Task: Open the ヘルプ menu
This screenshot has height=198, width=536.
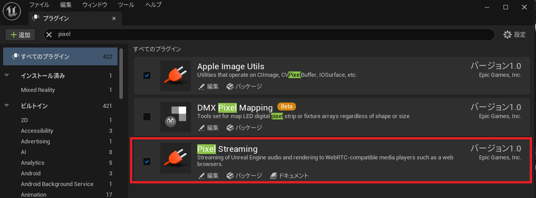Action: (x=154, y=5)
